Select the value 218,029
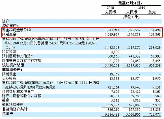This screenshot has height=119, width=164. 155,48
